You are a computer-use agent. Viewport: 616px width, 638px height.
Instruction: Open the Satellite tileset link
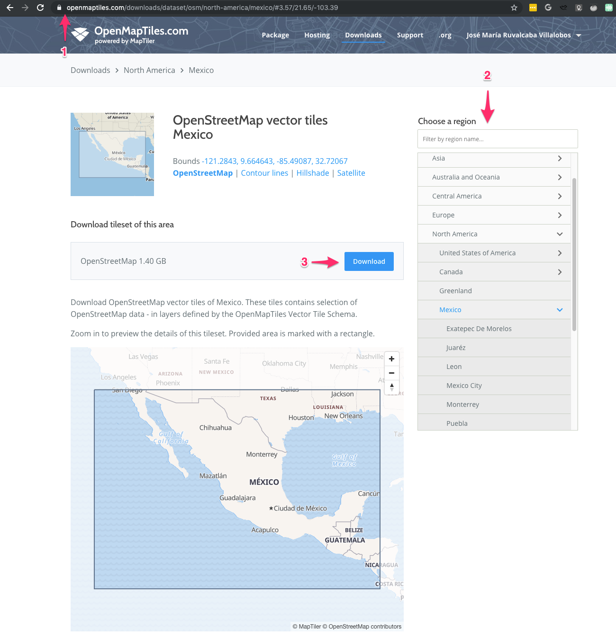pos(351,173)
